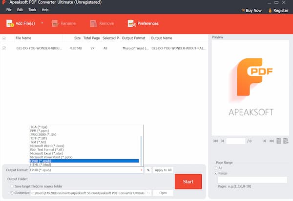Viewport: 293px width, 201px height.
Task: Go to last preview page
Action: coord(272,141)
